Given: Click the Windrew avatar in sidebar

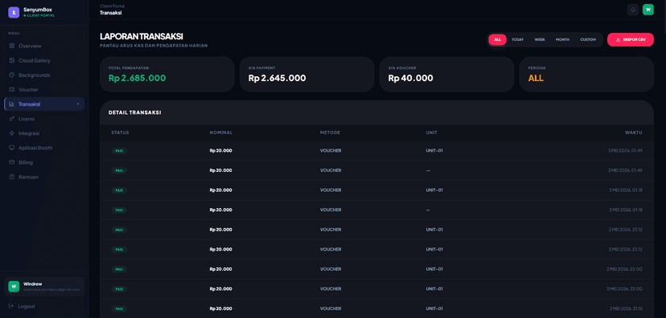Looking at the screenshot, I should click(14, 287).
